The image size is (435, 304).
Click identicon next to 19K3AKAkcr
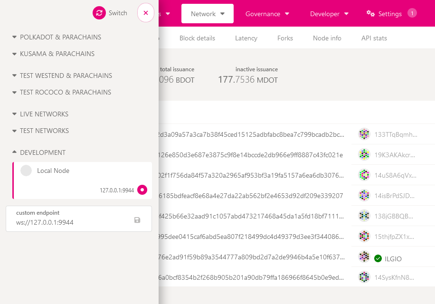(x=364, y=155)
